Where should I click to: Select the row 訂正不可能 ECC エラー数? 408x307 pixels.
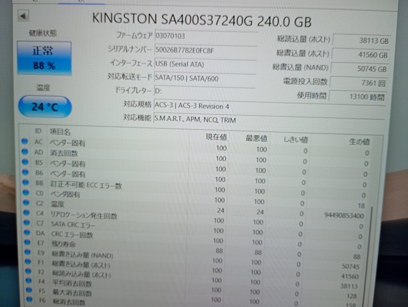pos(86,185)
